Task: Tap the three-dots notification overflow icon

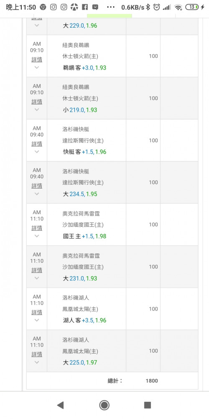Action: click(111, 7)
